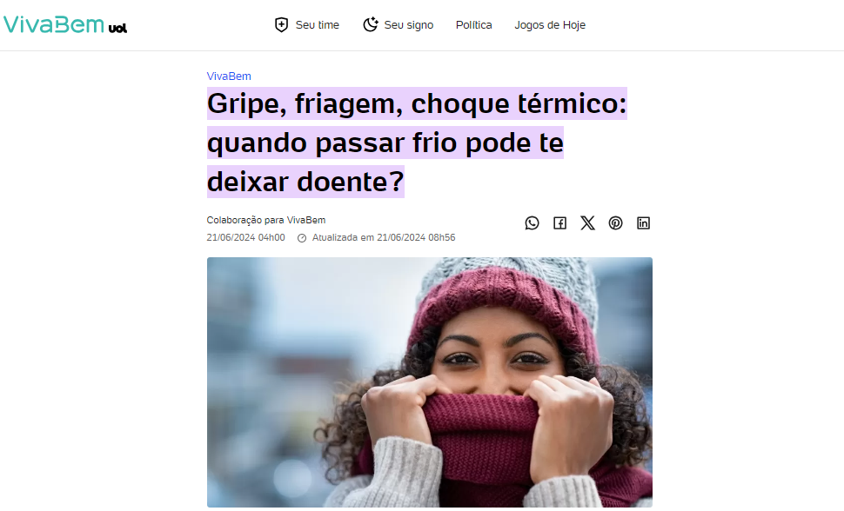Open the Seu time menu item

coord(317,24)
